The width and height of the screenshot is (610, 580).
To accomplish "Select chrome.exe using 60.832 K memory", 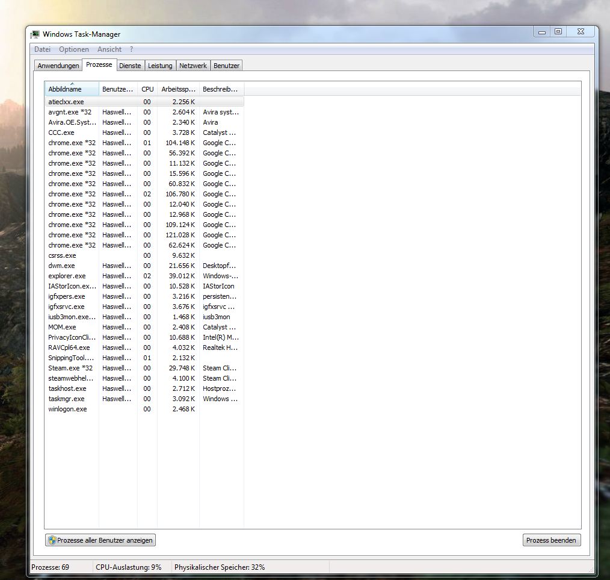I will [x=144, y=184].
